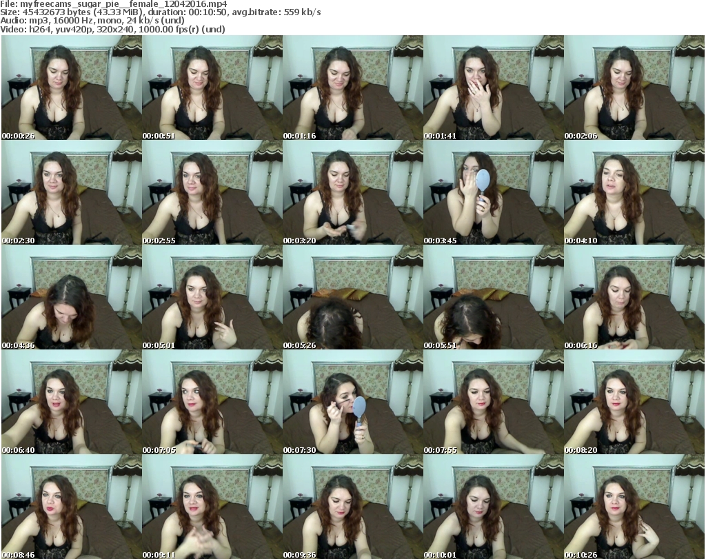Click the frame timestamped 00:06:16

point(634,298)
